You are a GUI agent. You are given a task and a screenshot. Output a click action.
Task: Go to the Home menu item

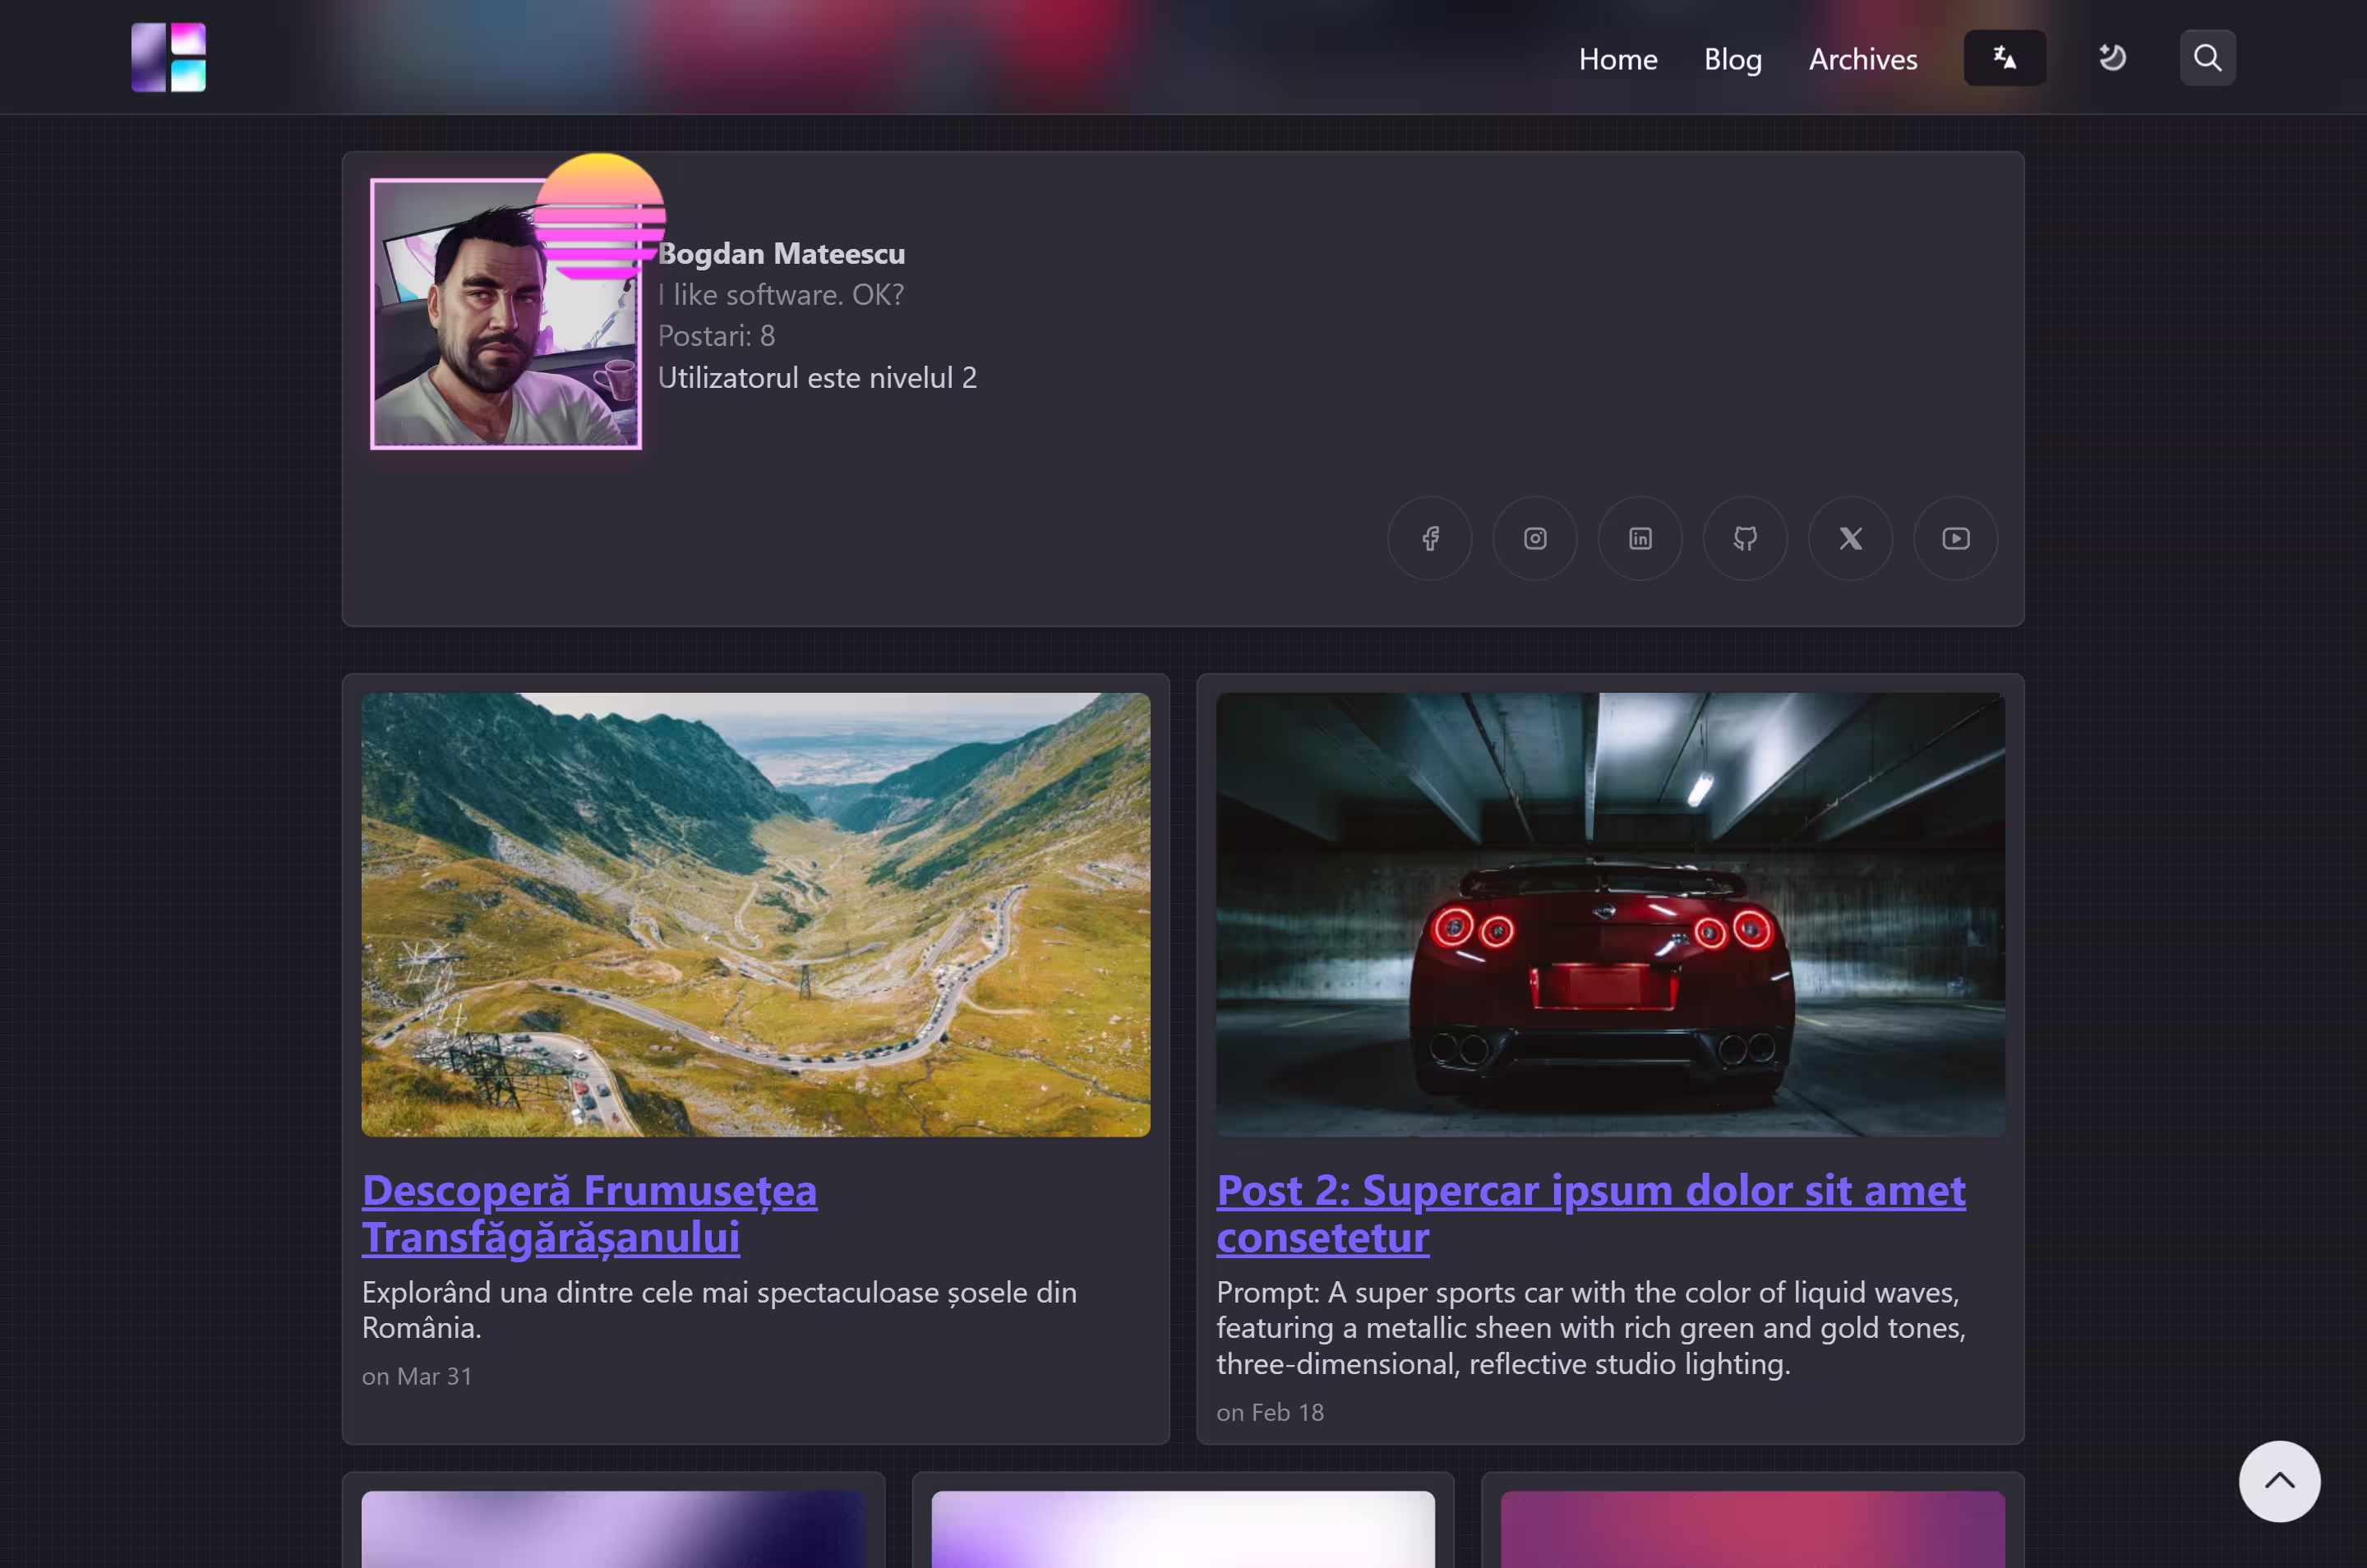pyautogui.click(x=1617, y=59)
